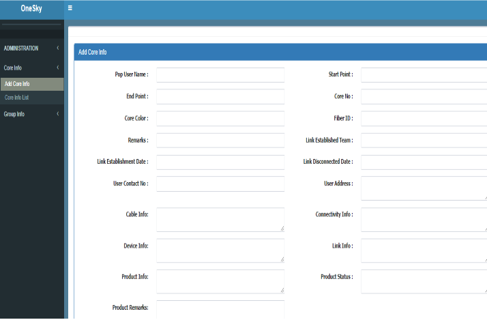Click the Remarks text field
Screen dimensions: 487x320
point(220,141)
